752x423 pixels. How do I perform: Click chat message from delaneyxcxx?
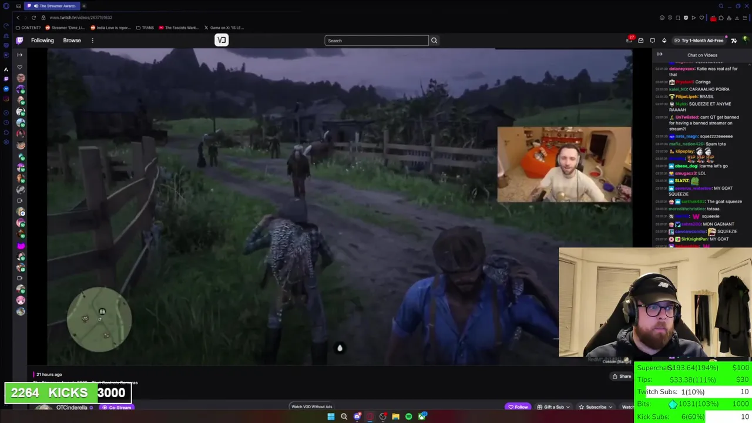702,72
